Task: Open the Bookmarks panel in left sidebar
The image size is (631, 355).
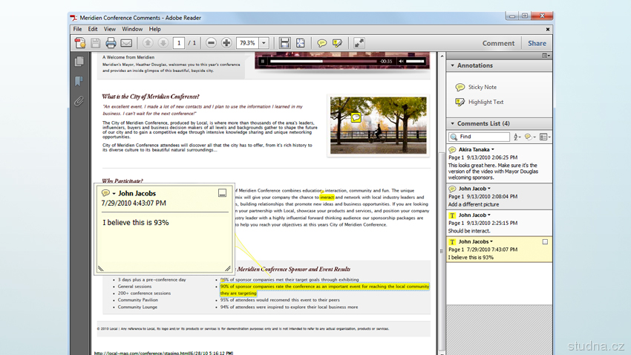Action: coord(79,81)
